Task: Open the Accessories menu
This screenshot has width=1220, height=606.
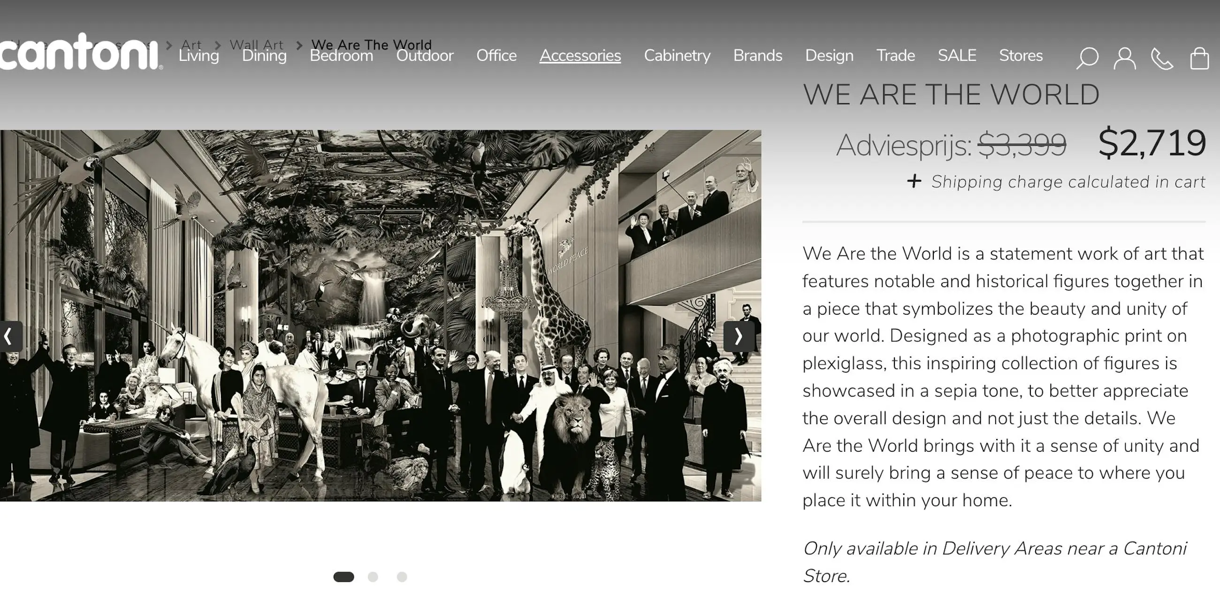Action: (580, 56)
